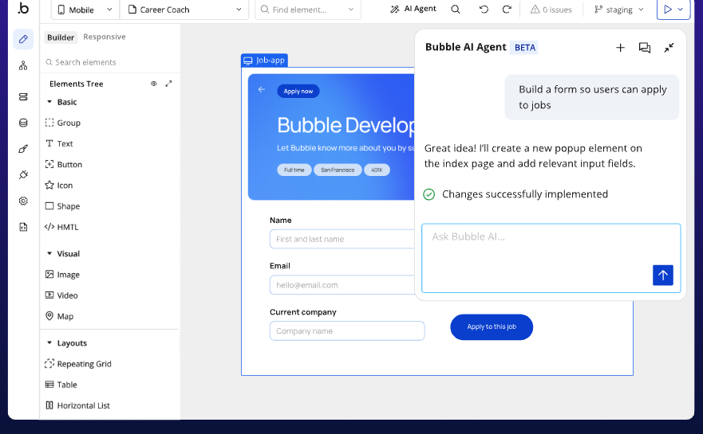Send the message with the arrow button
Image resolution: width=703 pixels, height=434 pixels.
pos(662,275)
